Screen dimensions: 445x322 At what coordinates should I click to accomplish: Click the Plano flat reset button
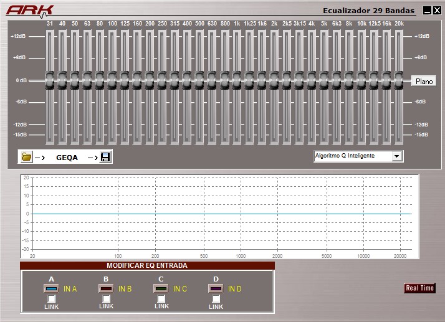[x=424, y=81]
